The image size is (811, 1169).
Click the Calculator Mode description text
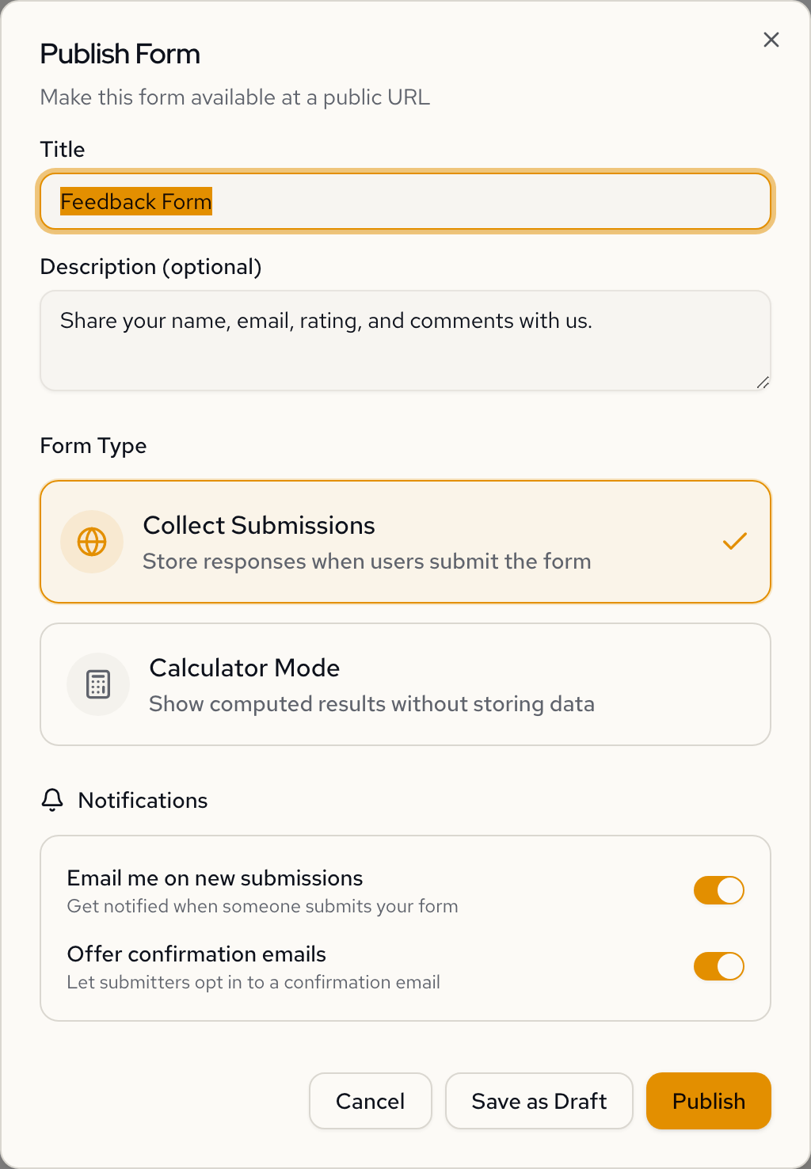(371, 704)
